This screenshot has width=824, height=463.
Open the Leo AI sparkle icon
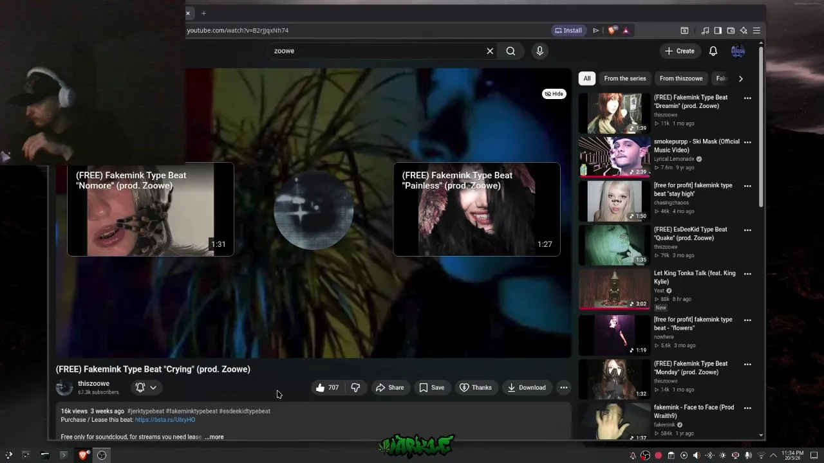tap(744, 30)
